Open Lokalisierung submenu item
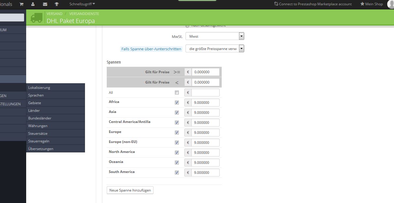 pos(56,87)
